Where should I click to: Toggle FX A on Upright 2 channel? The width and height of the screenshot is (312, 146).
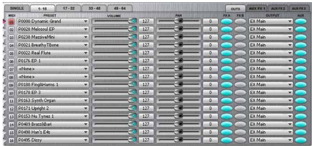point(227,108)
